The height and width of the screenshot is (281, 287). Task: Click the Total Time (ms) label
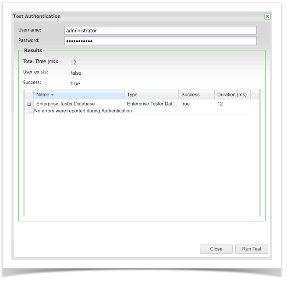(x=41, y=62)
